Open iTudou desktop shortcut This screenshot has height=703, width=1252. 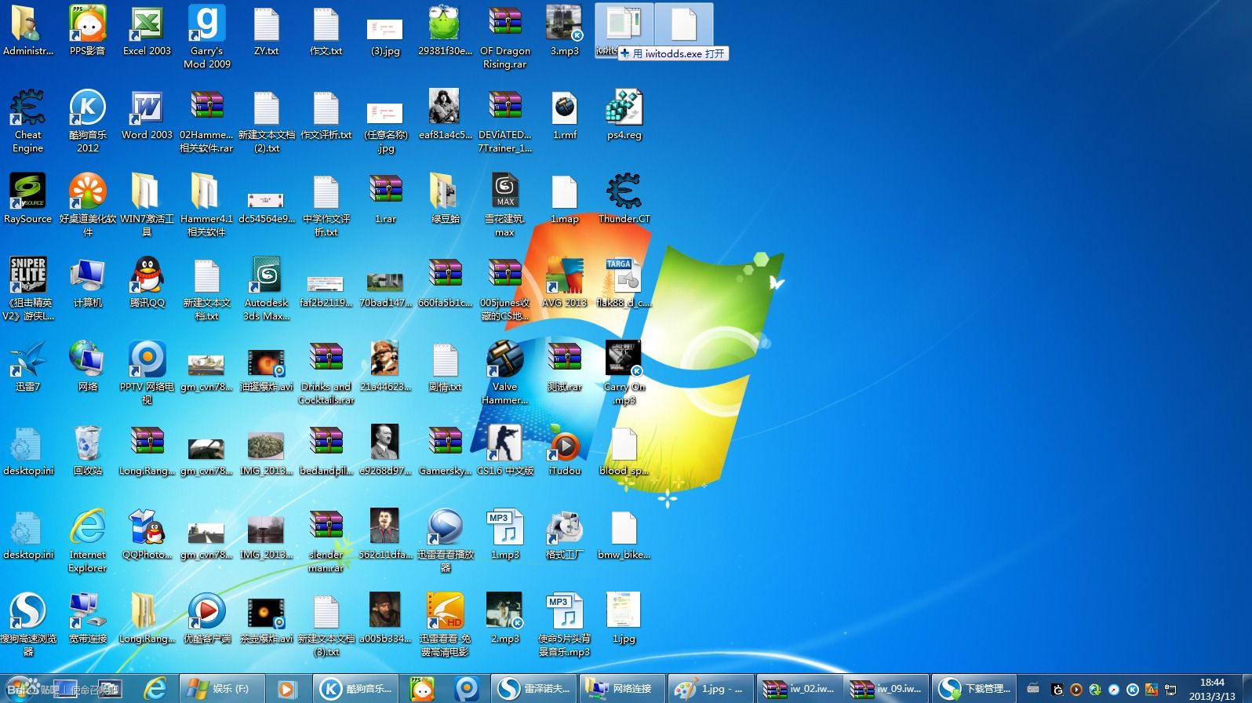pos(564,450)
